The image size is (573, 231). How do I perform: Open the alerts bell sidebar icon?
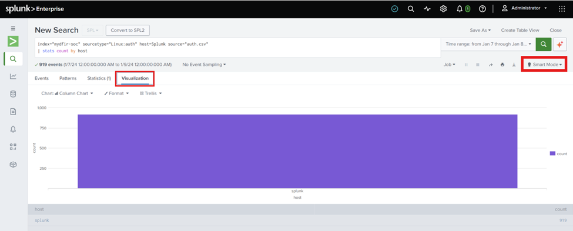pyautogui.click(x=13, y=129)
